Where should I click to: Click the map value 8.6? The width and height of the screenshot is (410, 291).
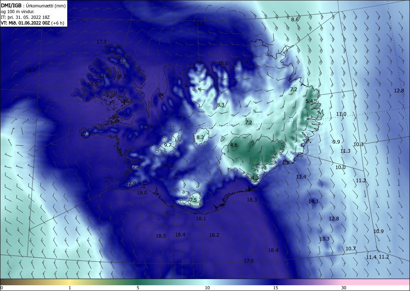coord(295,20)
